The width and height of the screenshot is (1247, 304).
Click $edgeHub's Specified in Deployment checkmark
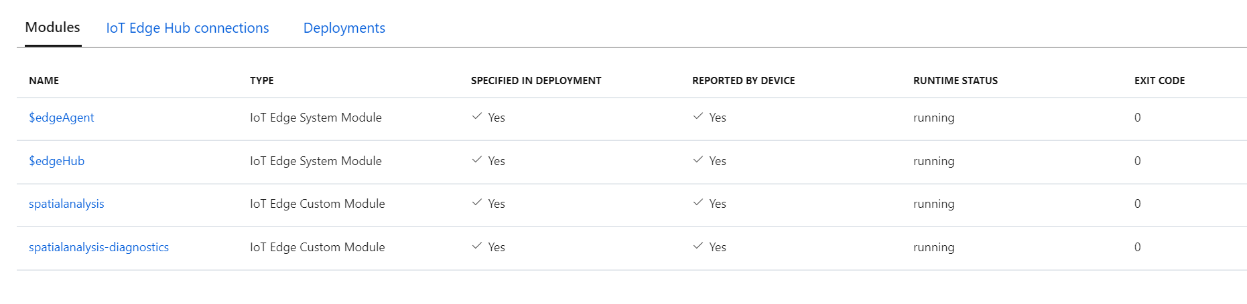477,160
